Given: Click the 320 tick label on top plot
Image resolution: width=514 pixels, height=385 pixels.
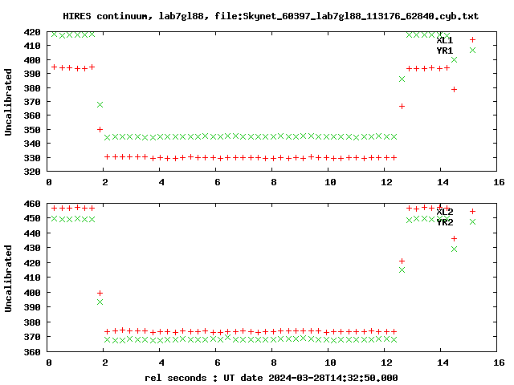Looking at the screenshot, I should tap(32, 171).
